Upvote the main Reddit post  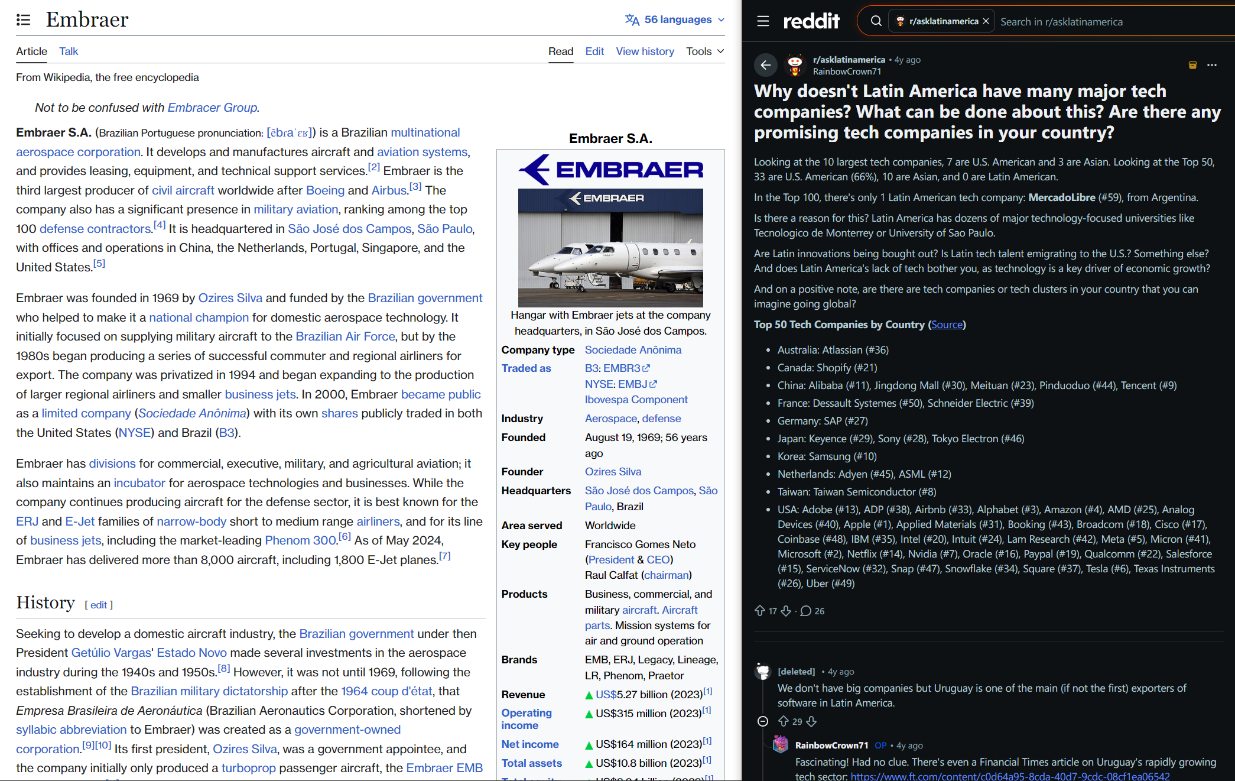click(760, 611)
